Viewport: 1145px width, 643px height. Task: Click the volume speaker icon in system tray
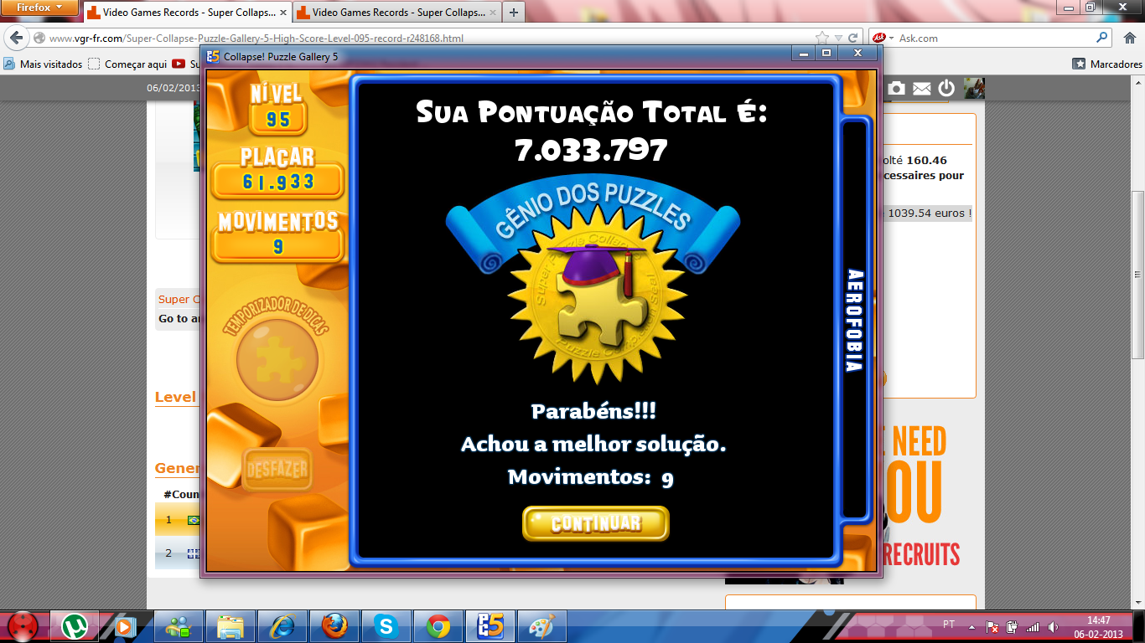click(1052, 626)
